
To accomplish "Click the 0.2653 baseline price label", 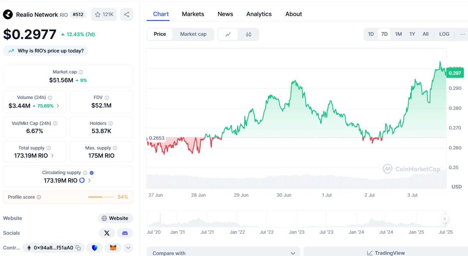I will [156, 138].
